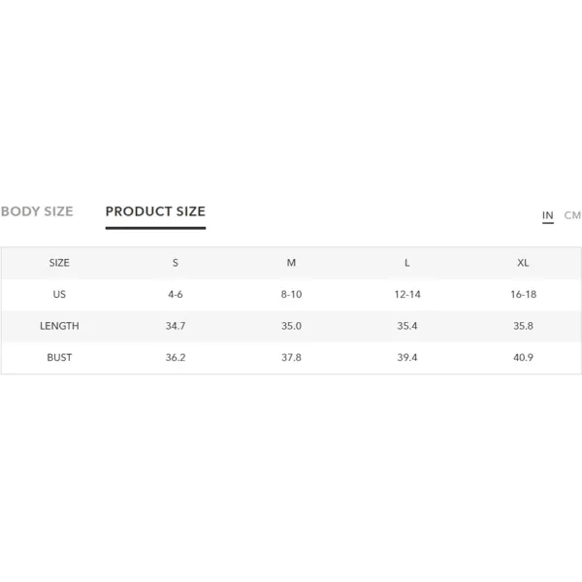This screenshot has width=582, height=582.
Task: Click the L column header
Action: [x=407, y=263]
